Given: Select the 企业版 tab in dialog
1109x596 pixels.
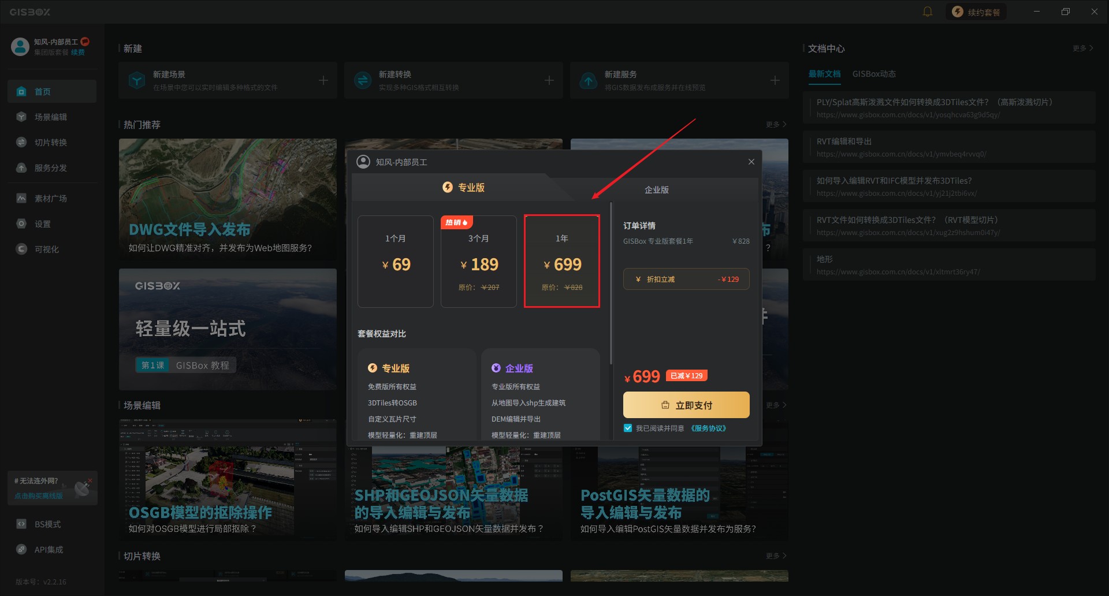Looking at the screenshot, I should [657, 190].
